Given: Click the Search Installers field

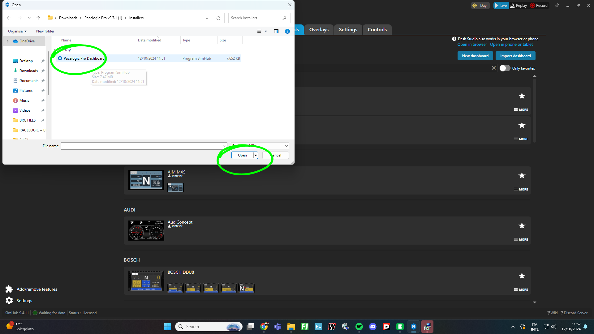Looking at the screenshot, I should (x=259, y=18).
